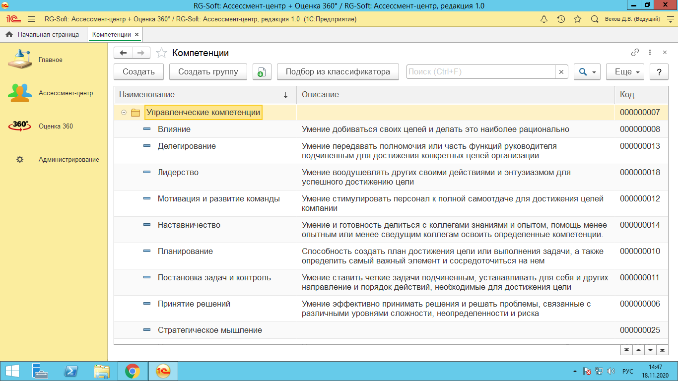Image resolution: width=678 pixels, height=381 pixels.
Task: Open Подбор из классификатора
Action: coord(338,72)
